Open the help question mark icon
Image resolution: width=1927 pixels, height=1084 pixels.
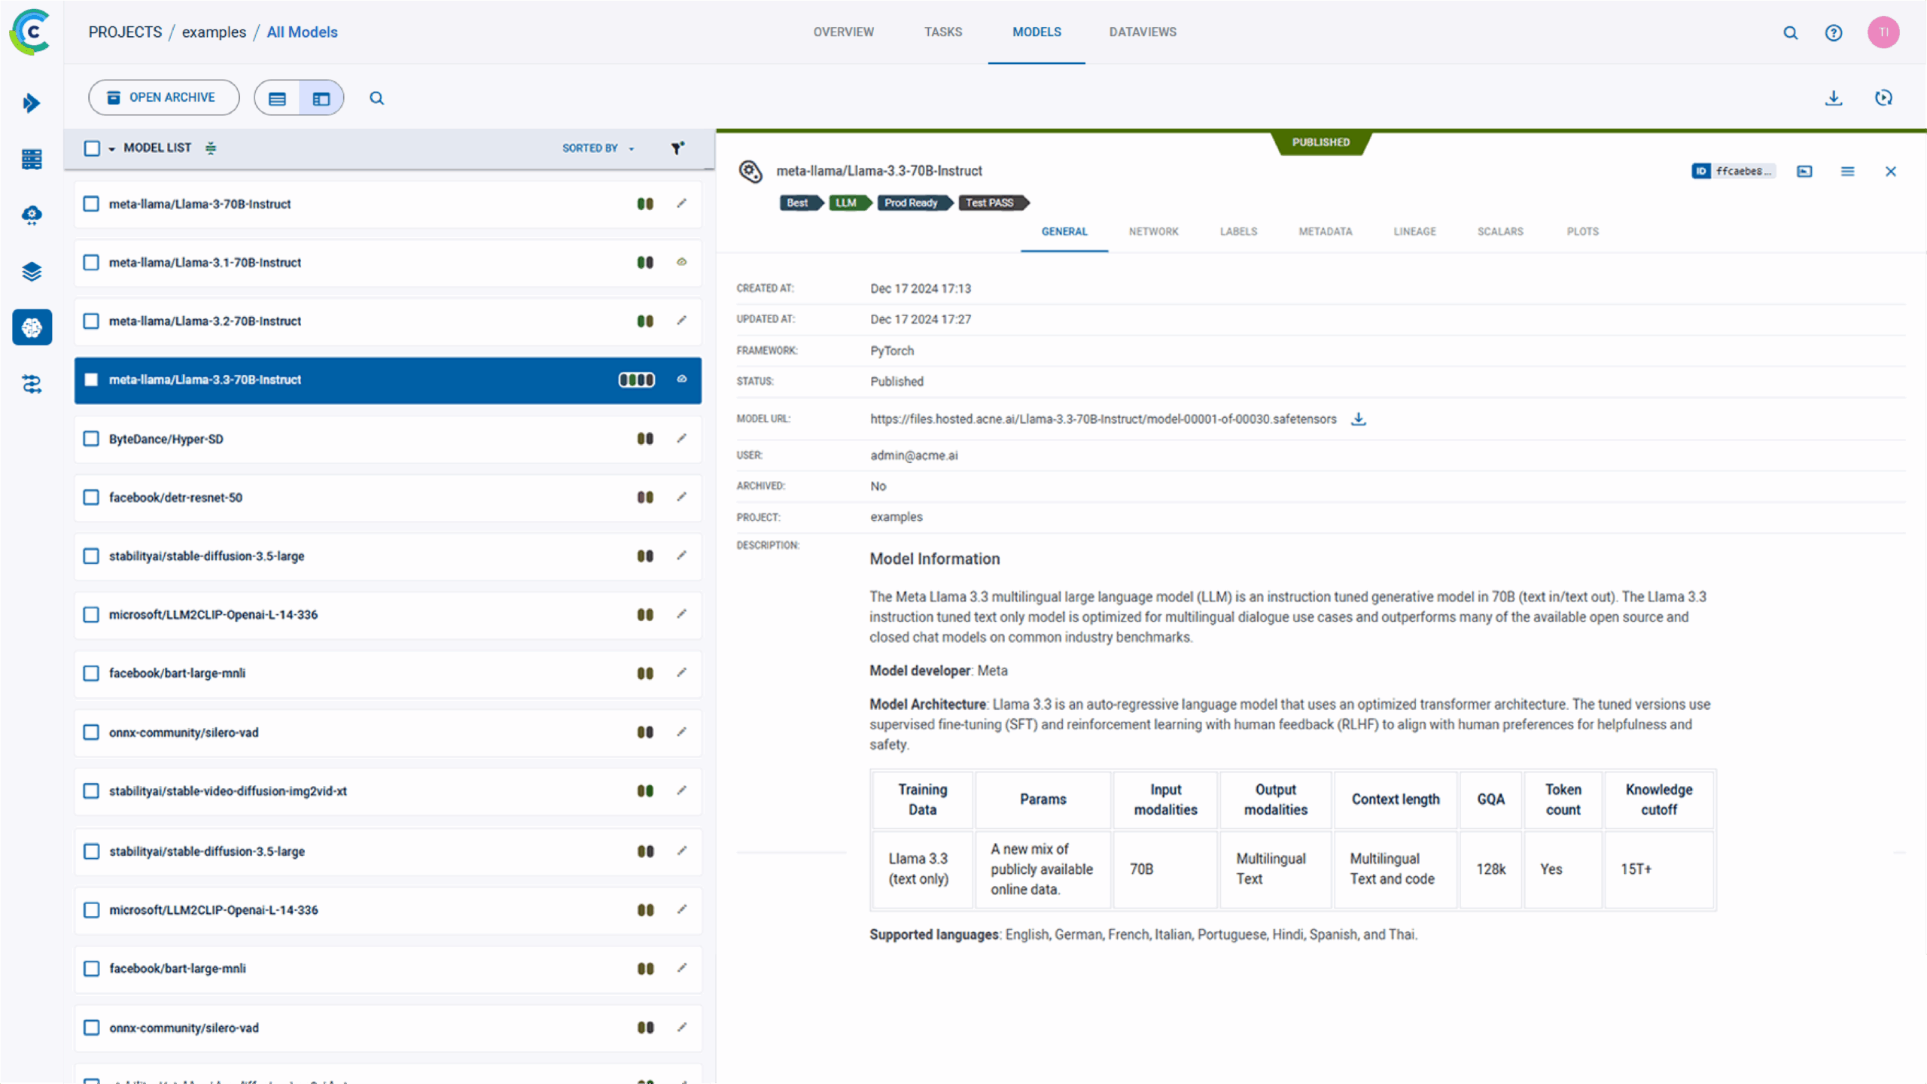point(1834,32)
